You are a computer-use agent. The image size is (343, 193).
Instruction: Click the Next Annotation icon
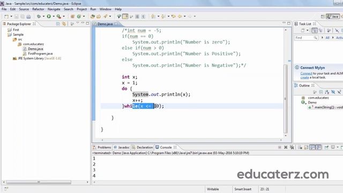point(153,17)
